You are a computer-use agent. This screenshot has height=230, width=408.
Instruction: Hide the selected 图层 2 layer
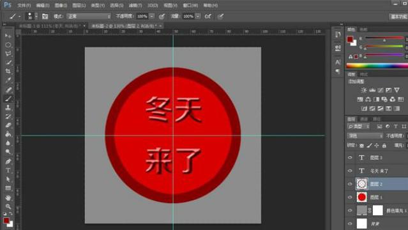click(350, 184)
